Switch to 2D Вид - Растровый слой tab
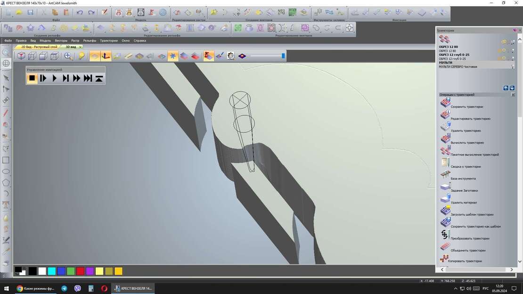 [x=39, y=47]
